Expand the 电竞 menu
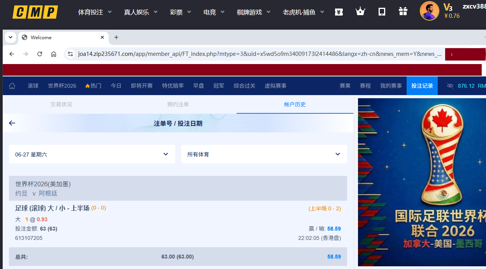This screenshot has width=486, height=269. [x=214, y=12]
